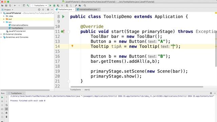217x122 pixels.
Task: Toggle soft-wrap in the Run console
Action: [x=6, y=105]
